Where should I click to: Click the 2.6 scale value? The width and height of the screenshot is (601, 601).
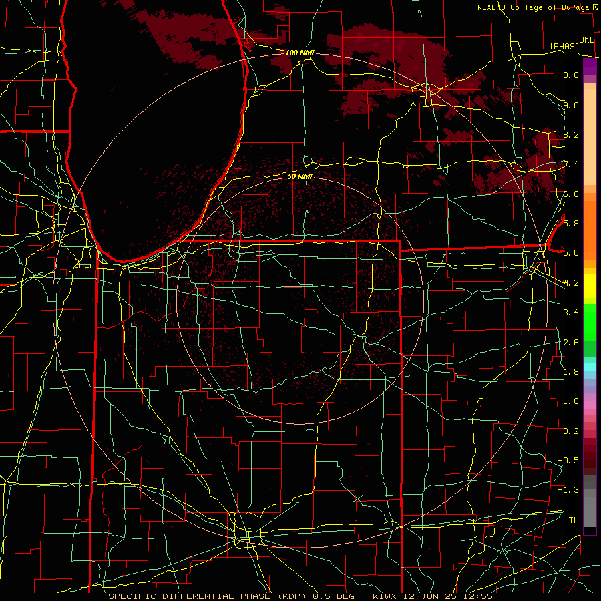[571, 342]
